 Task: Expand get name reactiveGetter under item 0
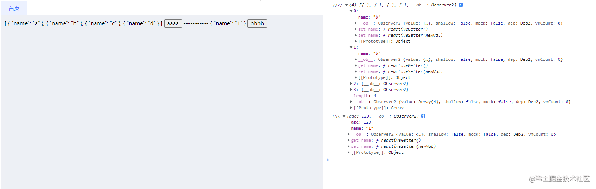click(x=355, y=29)
